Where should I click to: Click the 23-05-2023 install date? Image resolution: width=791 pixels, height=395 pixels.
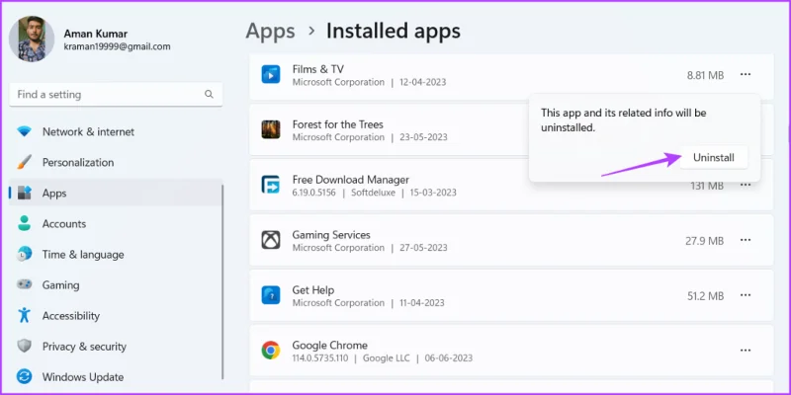[424, 137]
